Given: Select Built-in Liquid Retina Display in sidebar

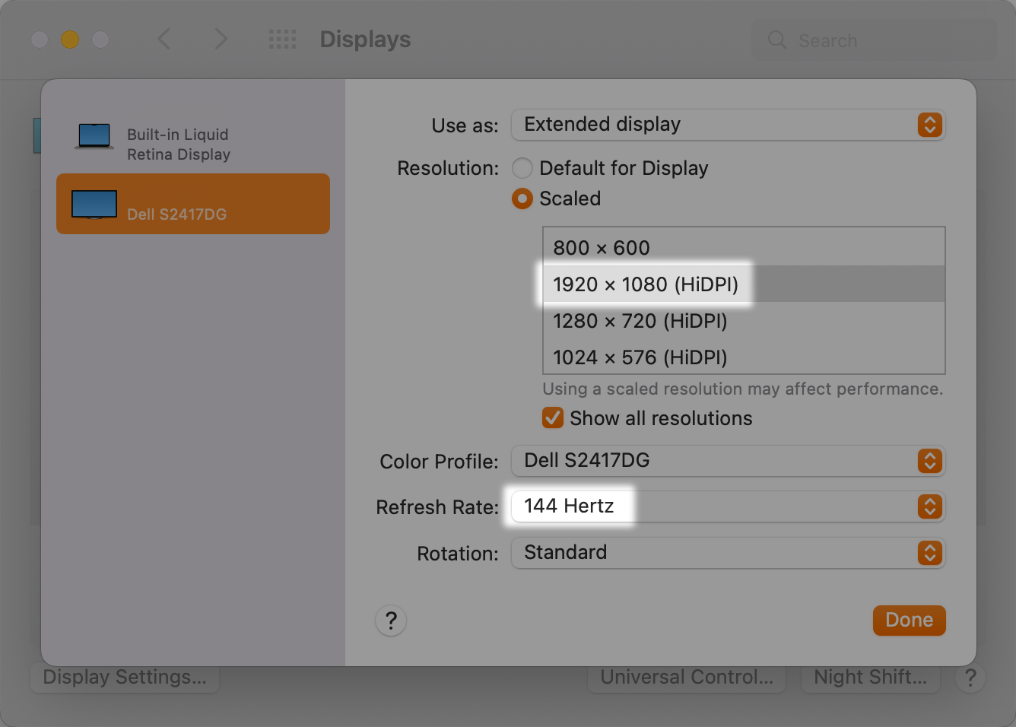Looking at the screenshot, I should pyautogui.click(x=193, y=144).
